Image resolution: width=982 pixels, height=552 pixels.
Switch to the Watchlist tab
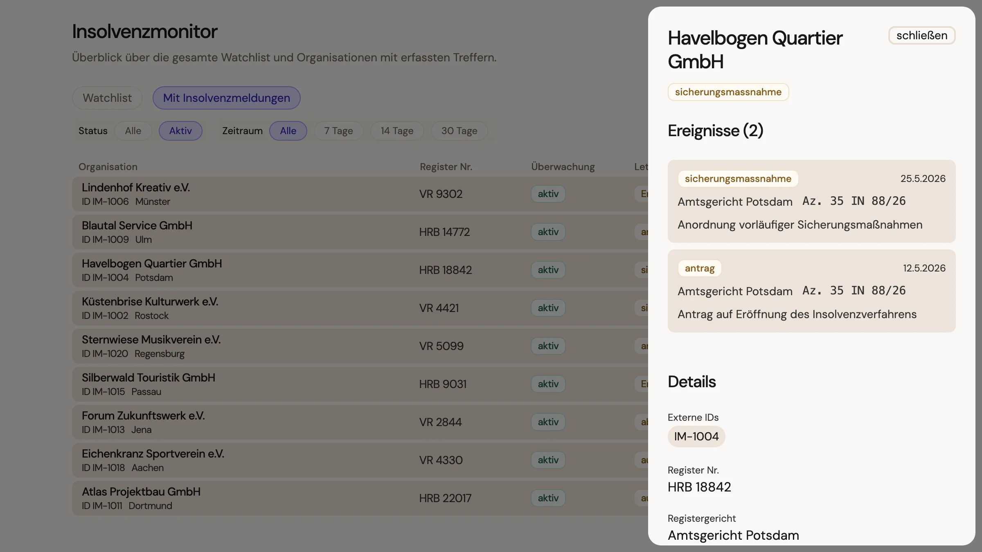point(107,98)
